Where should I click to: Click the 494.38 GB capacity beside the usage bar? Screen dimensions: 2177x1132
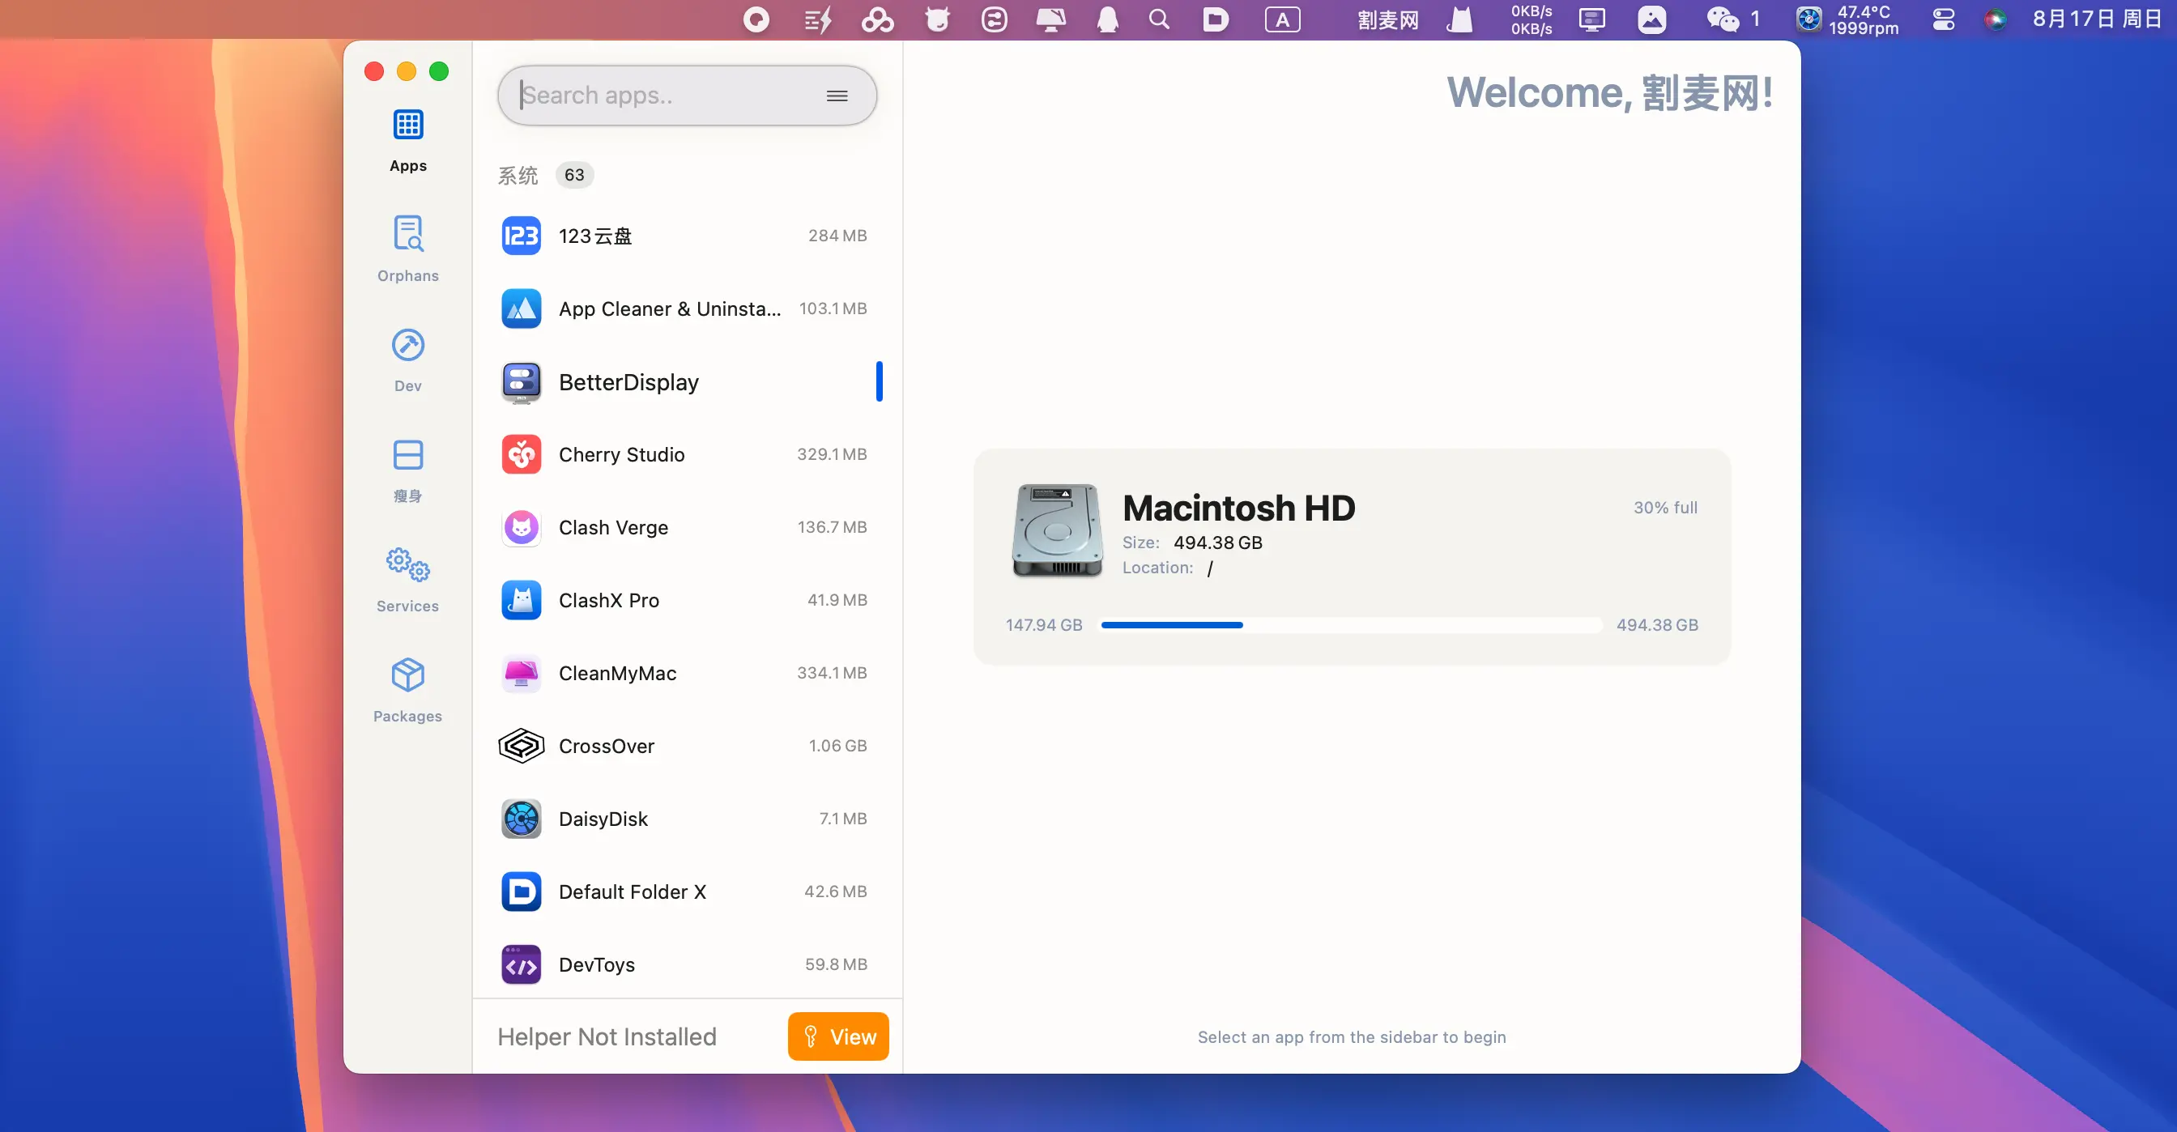click(x=1656, y=625)
